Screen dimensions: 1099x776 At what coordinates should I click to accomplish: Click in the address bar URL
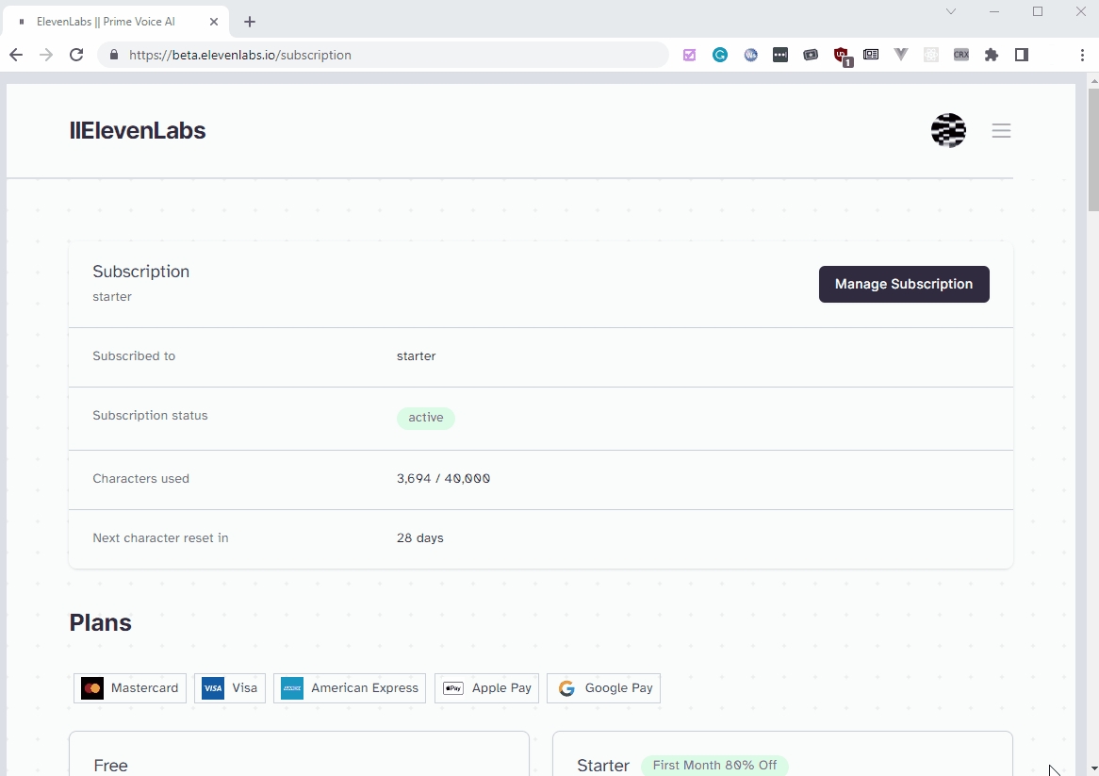pos(377,55)
